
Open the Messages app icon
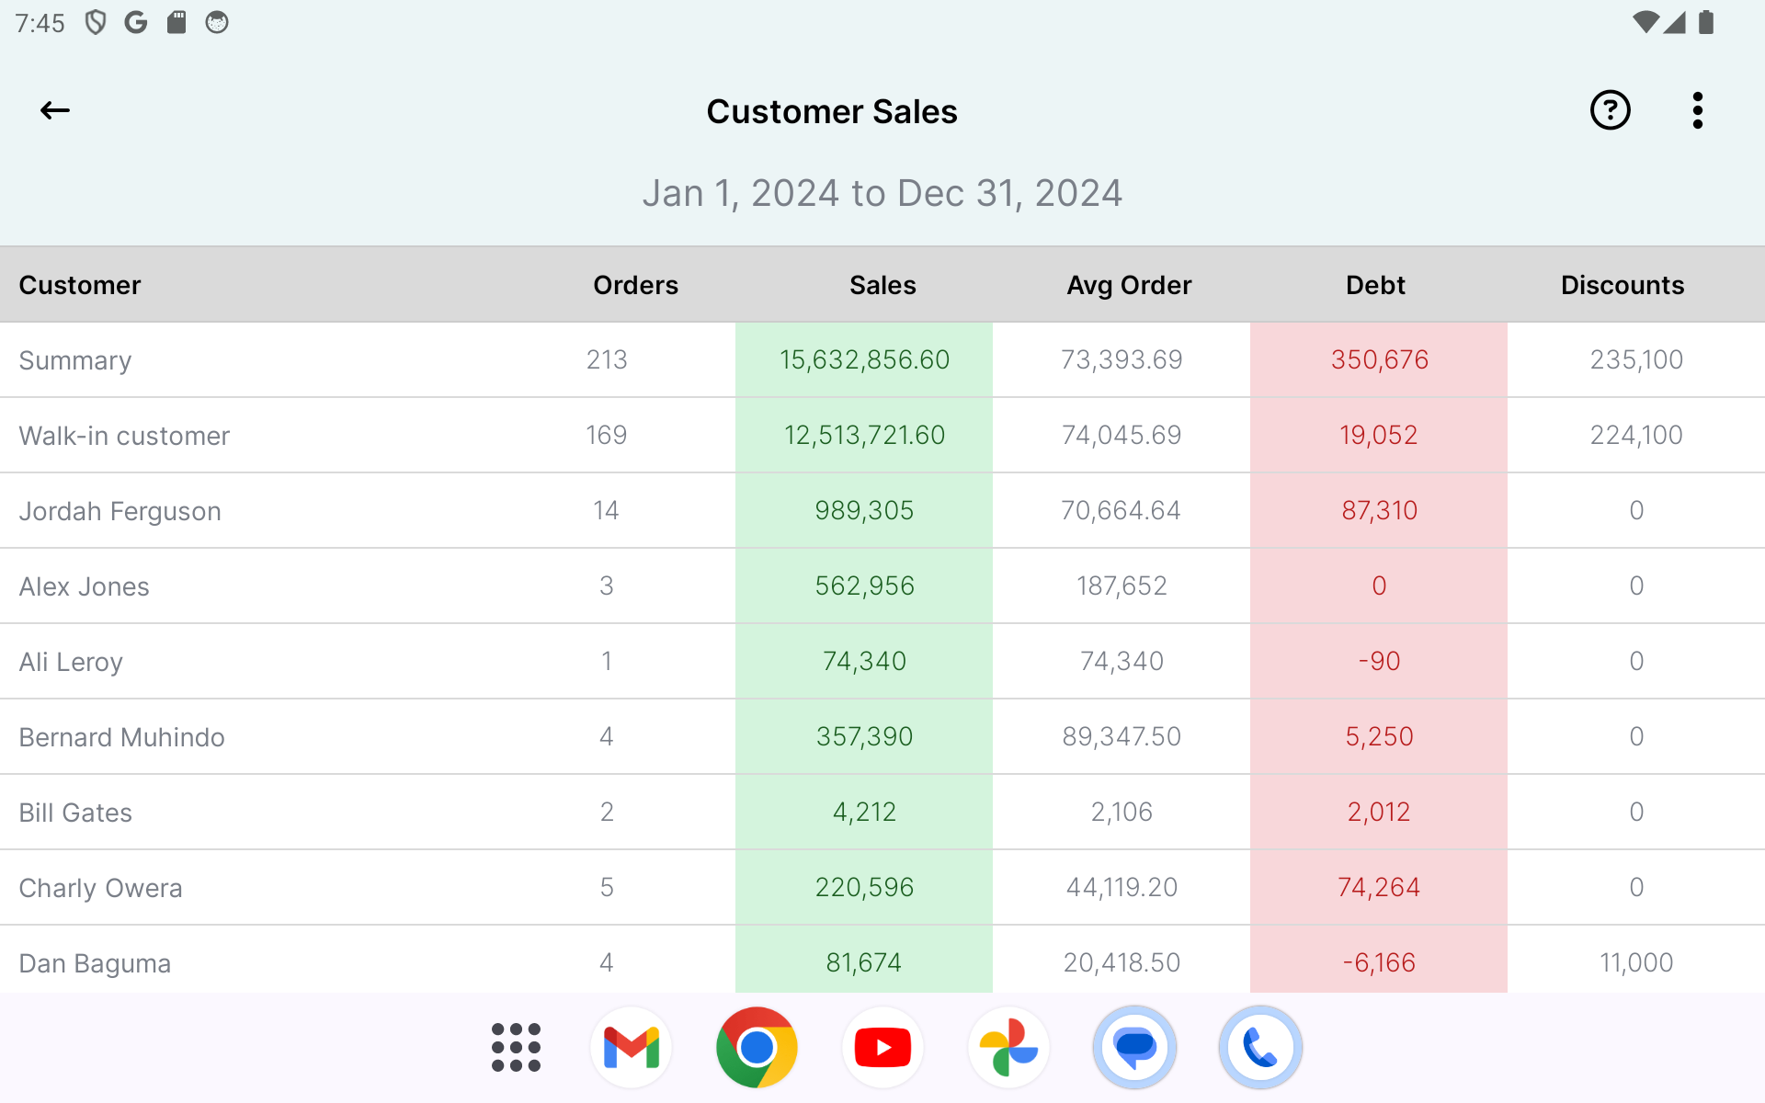pos(1134,1047)
